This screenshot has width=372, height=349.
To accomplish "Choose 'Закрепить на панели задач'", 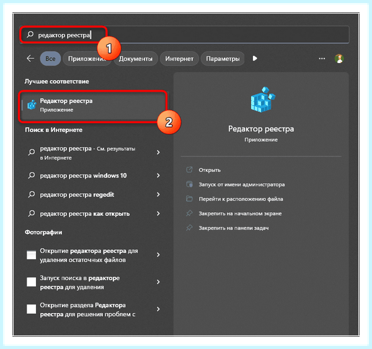I will point(234,228).
